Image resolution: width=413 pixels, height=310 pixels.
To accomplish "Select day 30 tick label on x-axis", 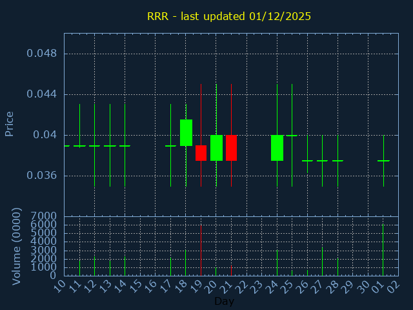I will [364, 285].
